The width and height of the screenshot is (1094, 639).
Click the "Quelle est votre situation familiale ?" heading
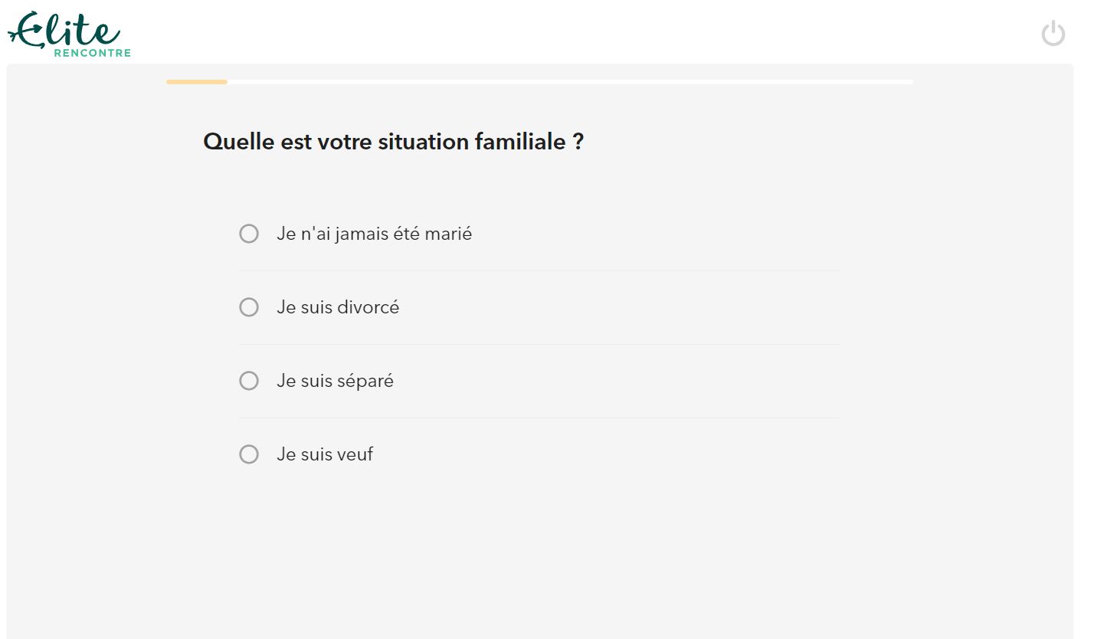click(x=393, y=142)
